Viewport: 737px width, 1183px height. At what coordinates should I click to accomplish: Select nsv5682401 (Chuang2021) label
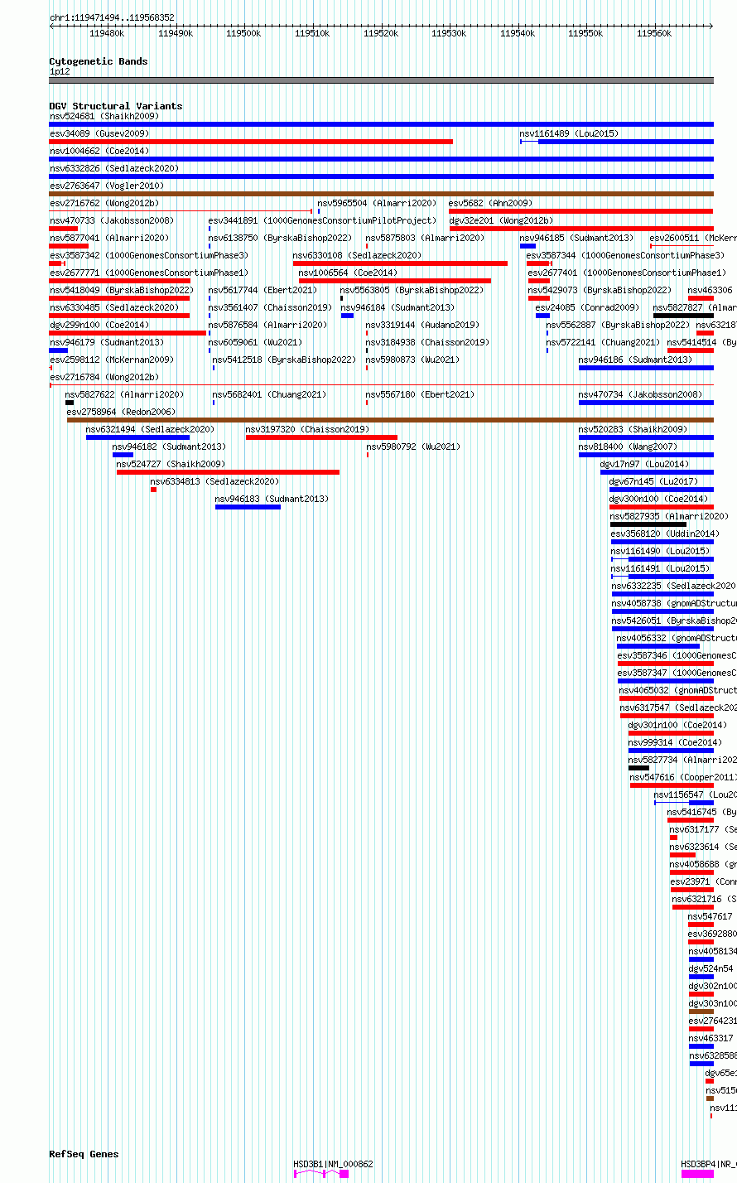(269, 394)
